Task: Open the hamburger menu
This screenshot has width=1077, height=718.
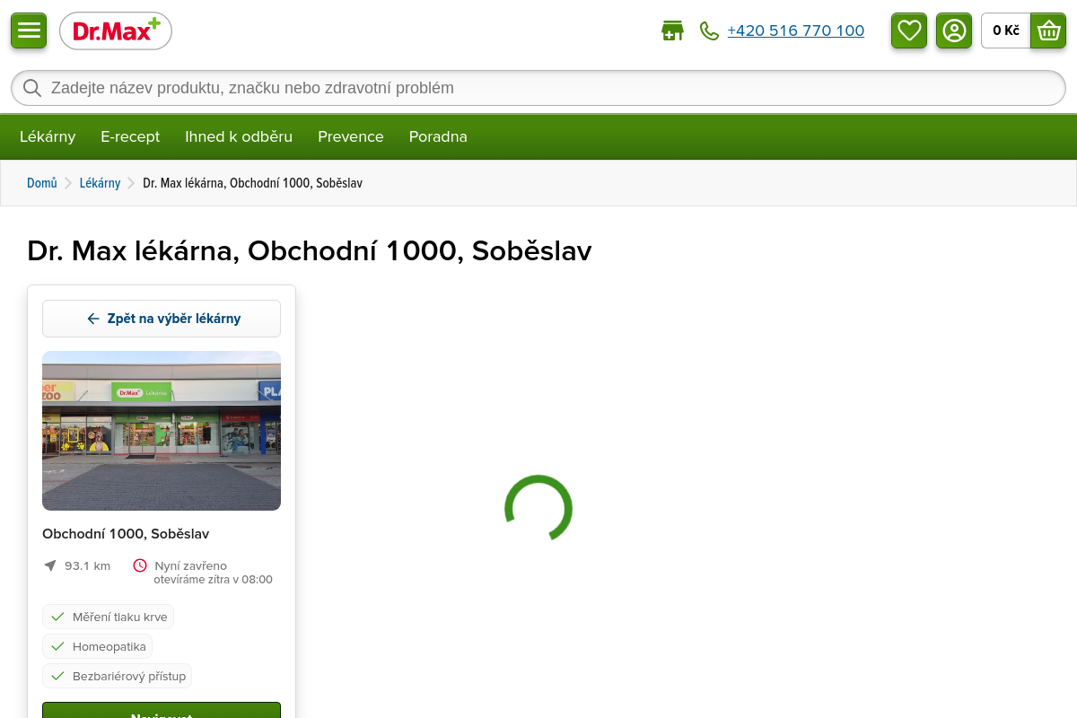Action: coord(29,31)
